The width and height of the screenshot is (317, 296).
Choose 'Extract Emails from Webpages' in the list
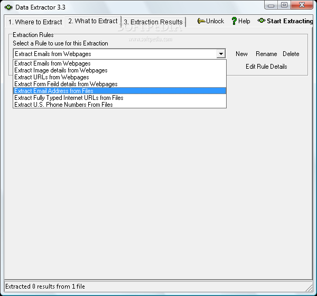click(120, 63)
